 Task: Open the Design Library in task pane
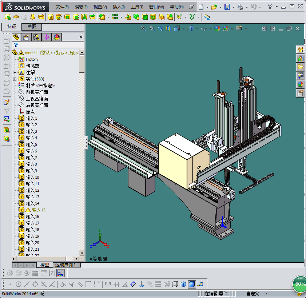click(301, 58)
